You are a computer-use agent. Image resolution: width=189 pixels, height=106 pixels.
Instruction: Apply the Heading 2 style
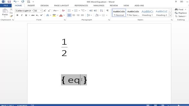(162, 13)
